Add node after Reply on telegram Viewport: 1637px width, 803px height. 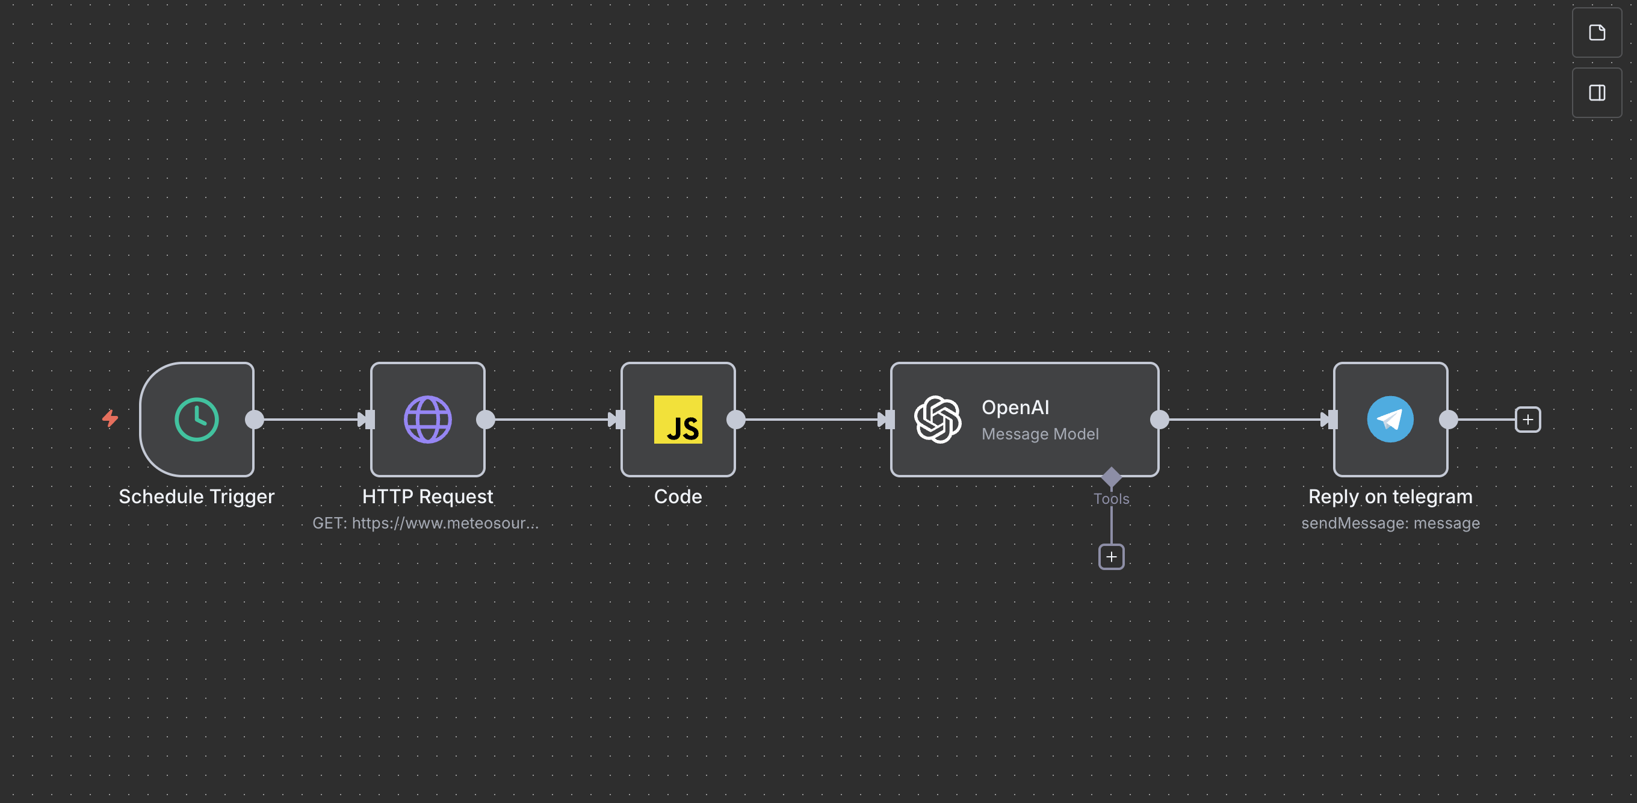[x=1527, y=420]
